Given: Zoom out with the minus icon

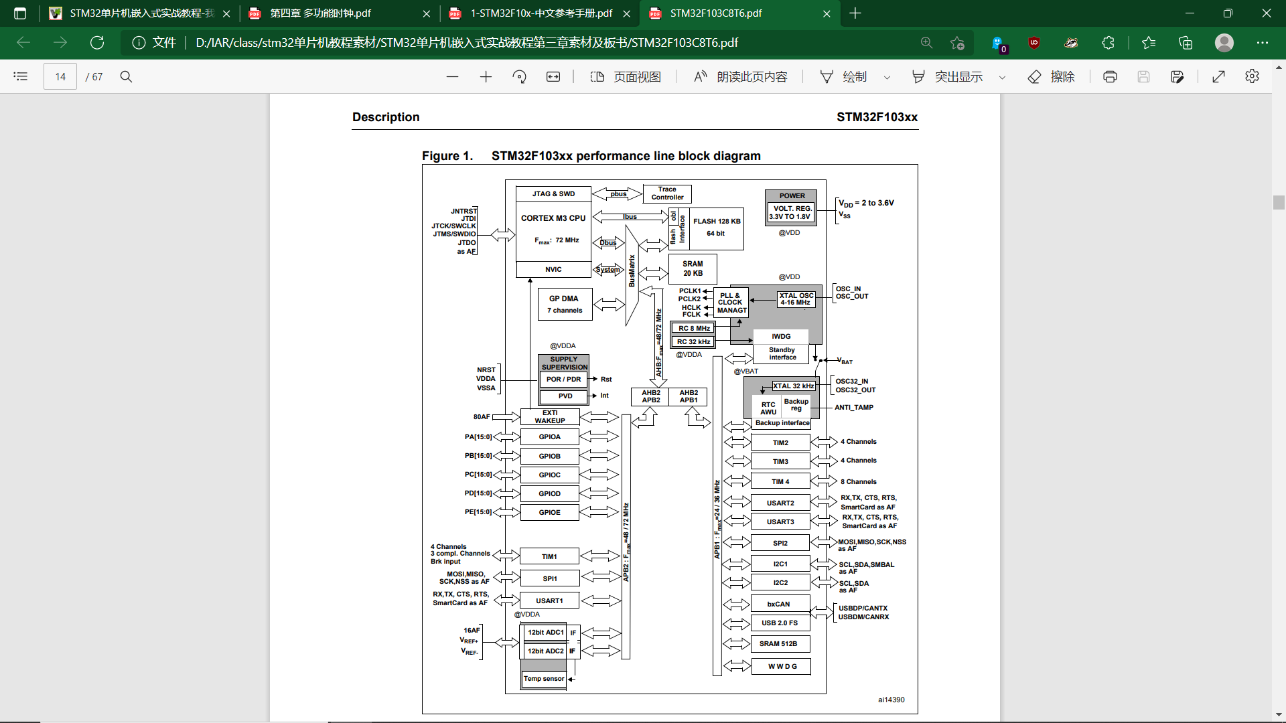Looking at the screenshot, I should click(x=452, y=76).
